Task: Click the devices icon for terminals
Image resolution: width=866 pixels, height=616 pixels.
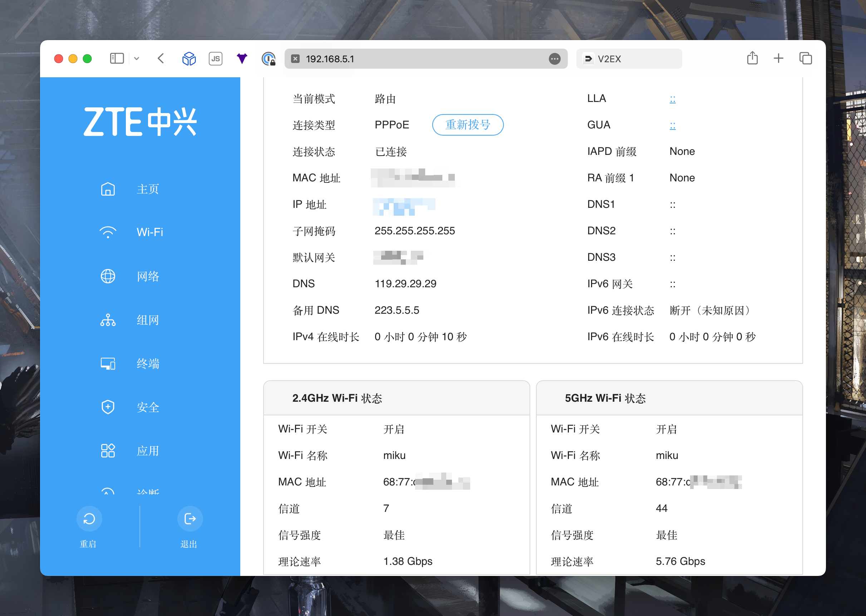Action: [108, 364]
